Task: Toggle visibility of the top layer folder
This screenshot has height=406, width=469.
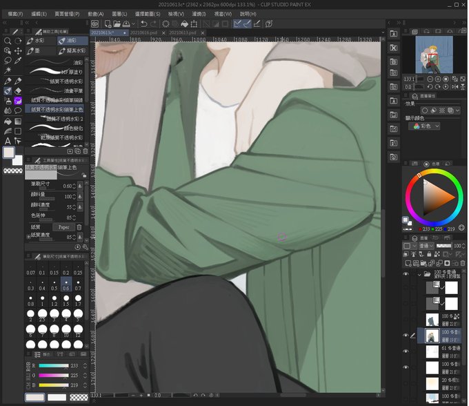Action: click(406, 274)
